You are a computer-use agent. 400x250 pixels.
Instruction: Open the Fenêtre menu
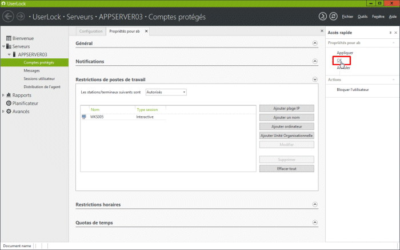pyautogui.click(x=378, y=17)
